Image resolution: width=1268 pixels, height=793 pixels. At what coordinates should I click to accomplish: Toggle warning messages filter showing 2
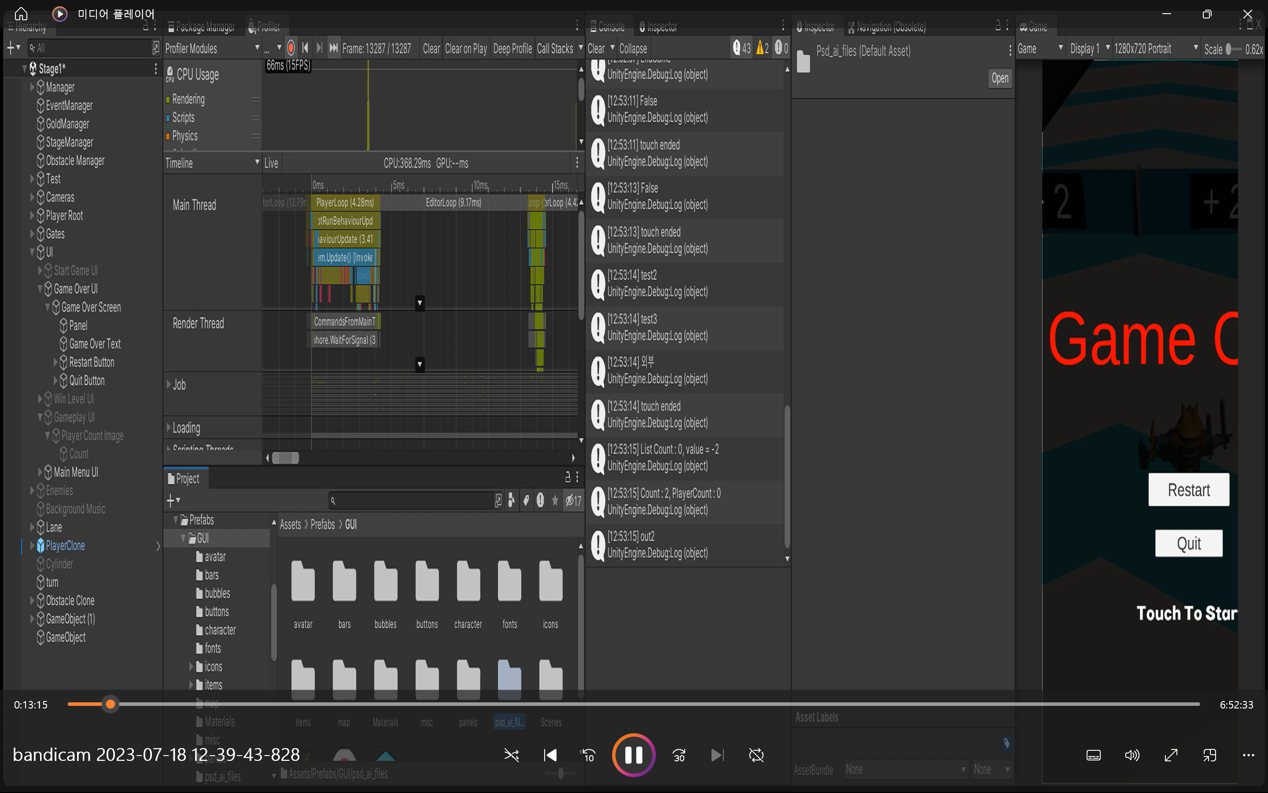pos(763,48)
